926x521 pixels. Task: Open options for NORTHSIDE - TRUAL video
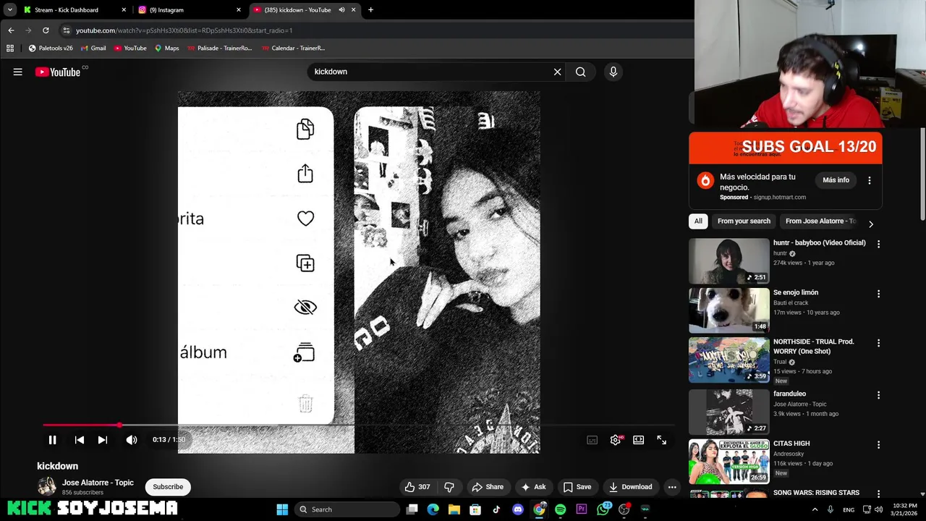pos(878,344)
